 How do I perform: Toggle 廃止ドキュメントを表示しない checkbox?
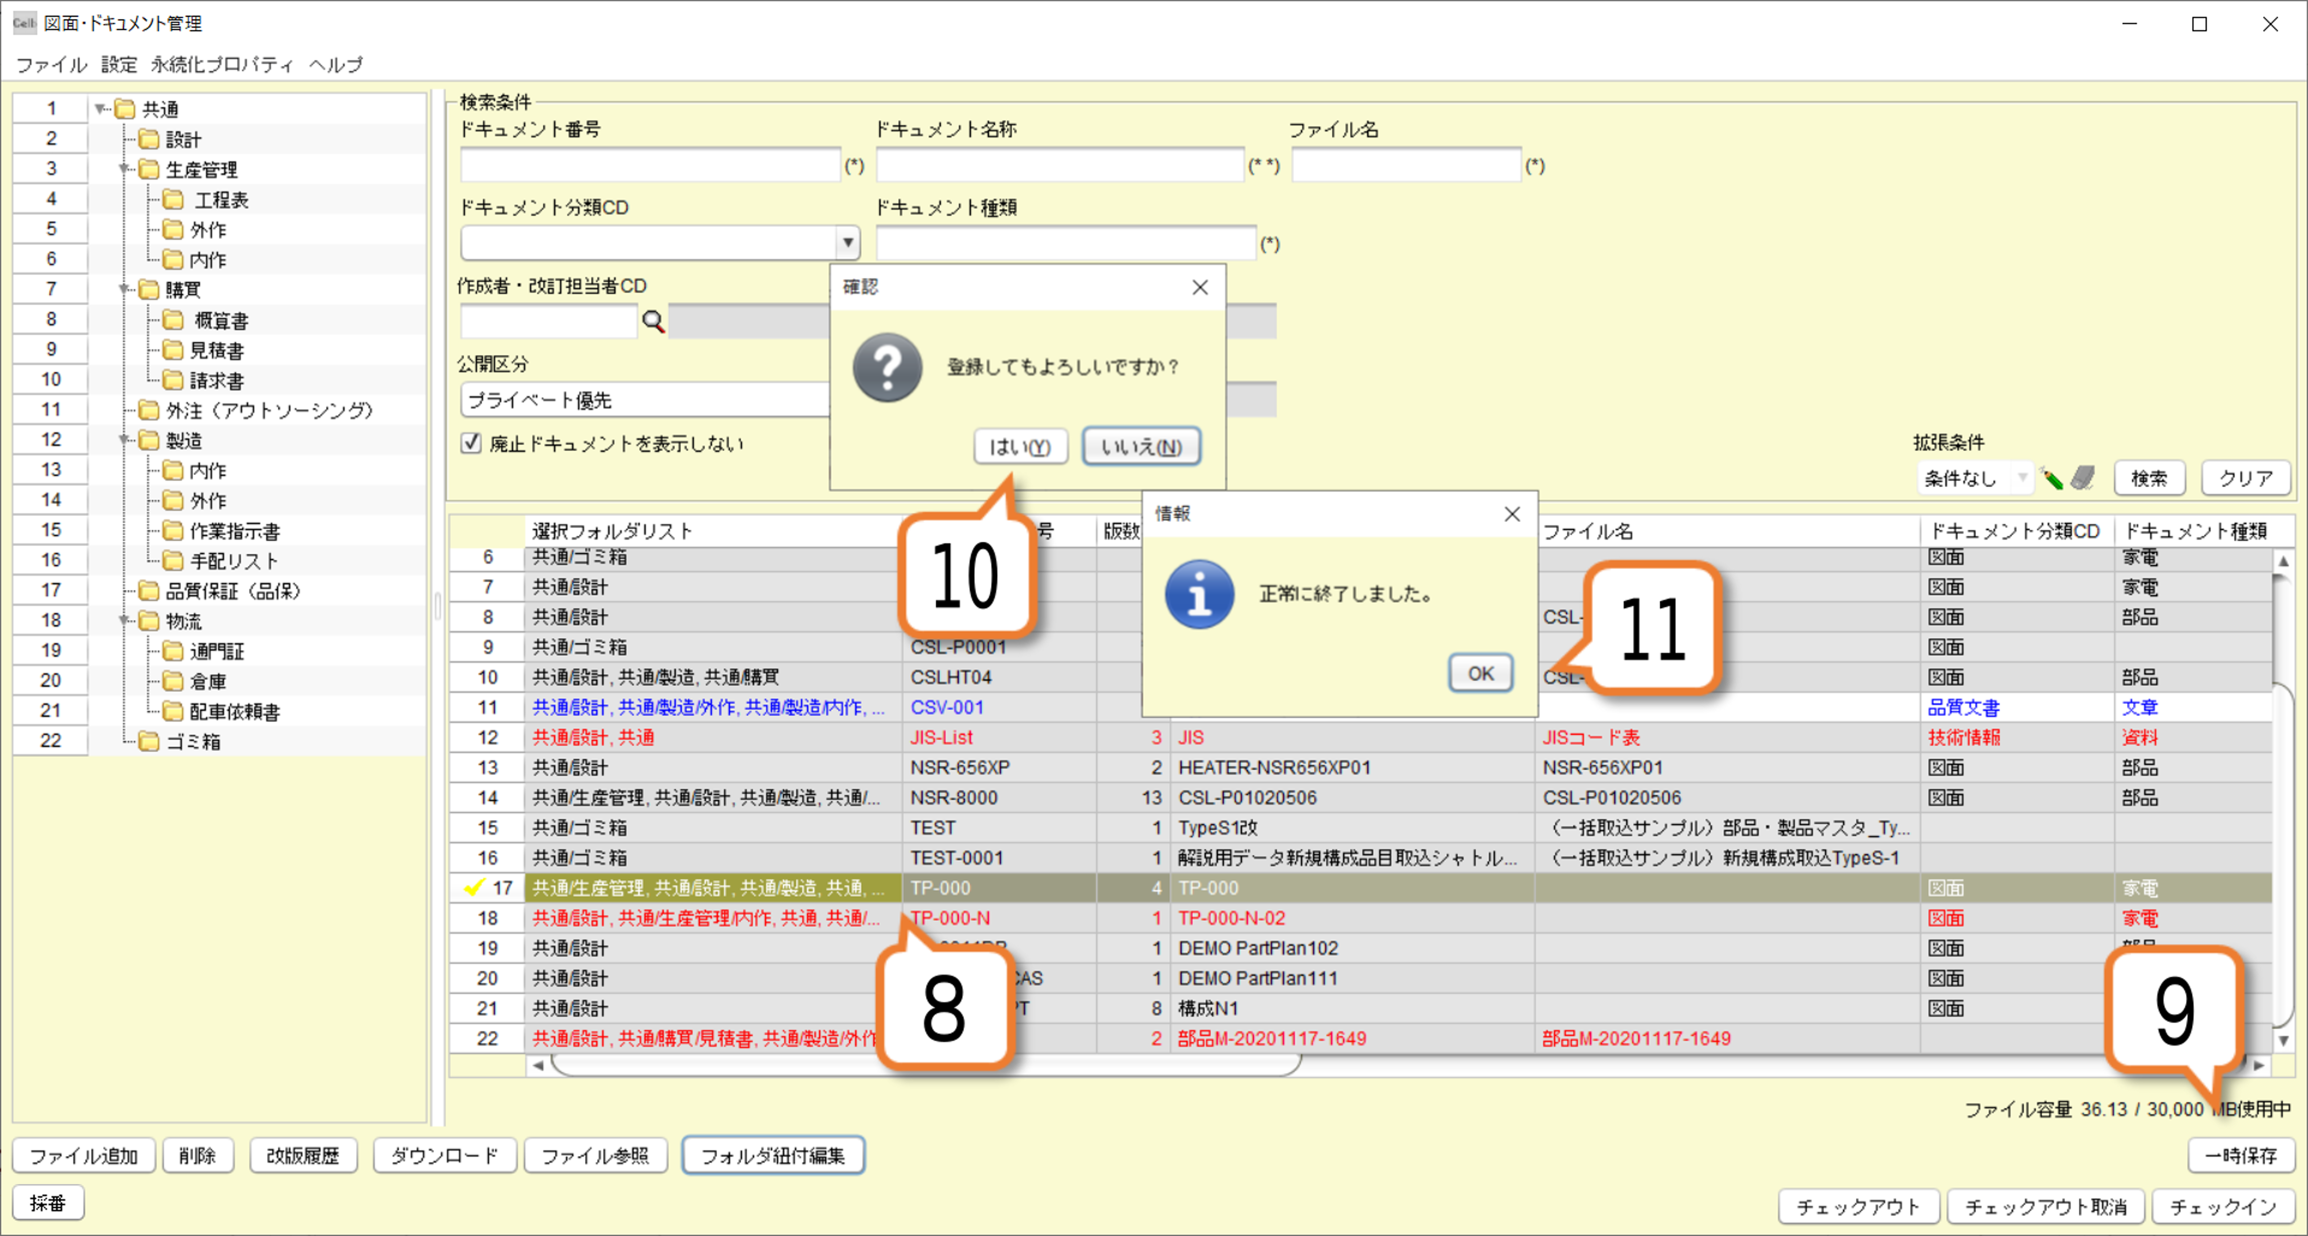pyautogui.click(x=471, y=443)
